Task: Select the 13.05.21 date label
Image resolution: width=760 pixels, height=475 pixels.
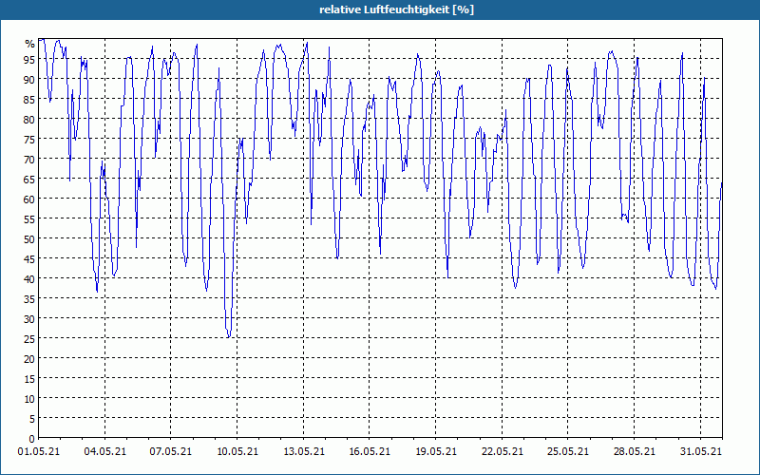Action: (303, 451)
